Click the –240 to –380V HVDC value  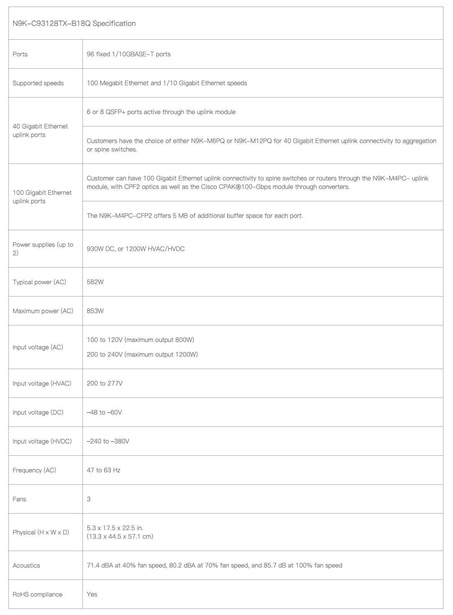[x=108, y=441]
